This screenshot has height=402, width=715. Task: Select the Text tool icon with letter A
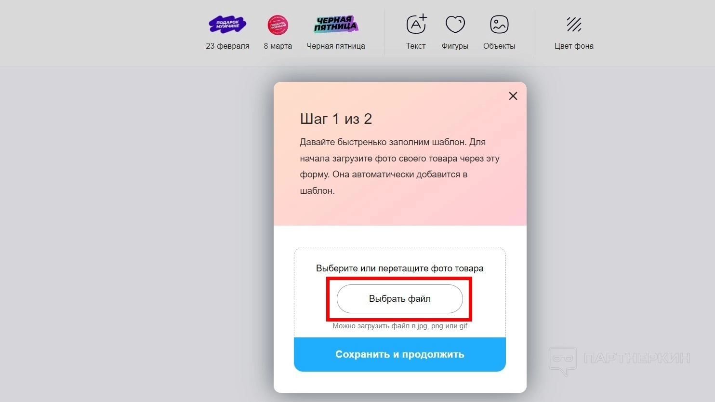coord(417,24)
